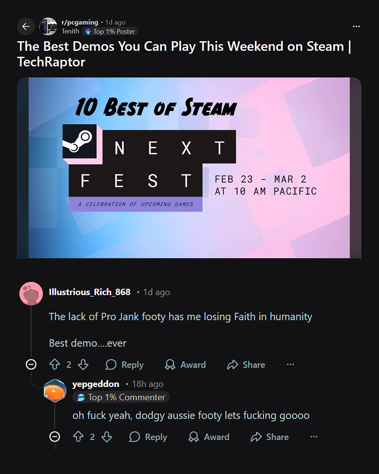Share Illustrious_Rich_868's comment
379x474 pixels.
point(246,365)
